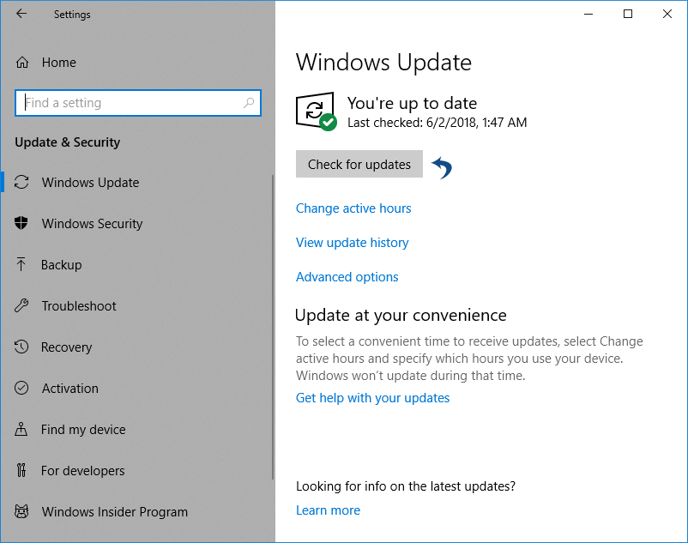Go back with the arrow icon
The image size is (688, 543).
tap(21, 14)
